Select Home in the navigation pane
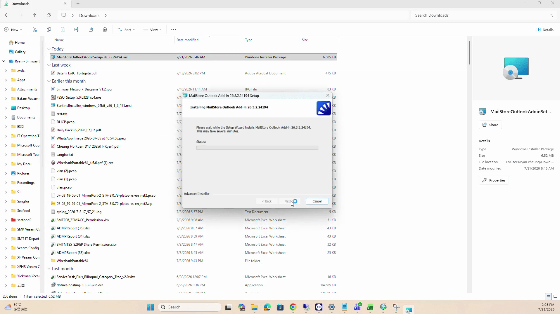 click(20, 43)
